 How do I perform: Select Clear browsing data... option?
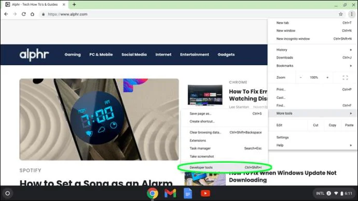click(x=225, y=133)
